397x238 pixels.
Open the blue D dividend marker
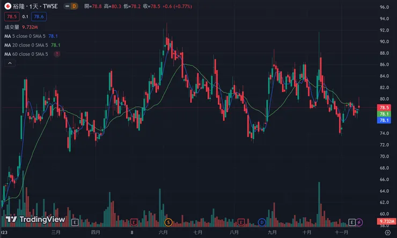(262, 222)
